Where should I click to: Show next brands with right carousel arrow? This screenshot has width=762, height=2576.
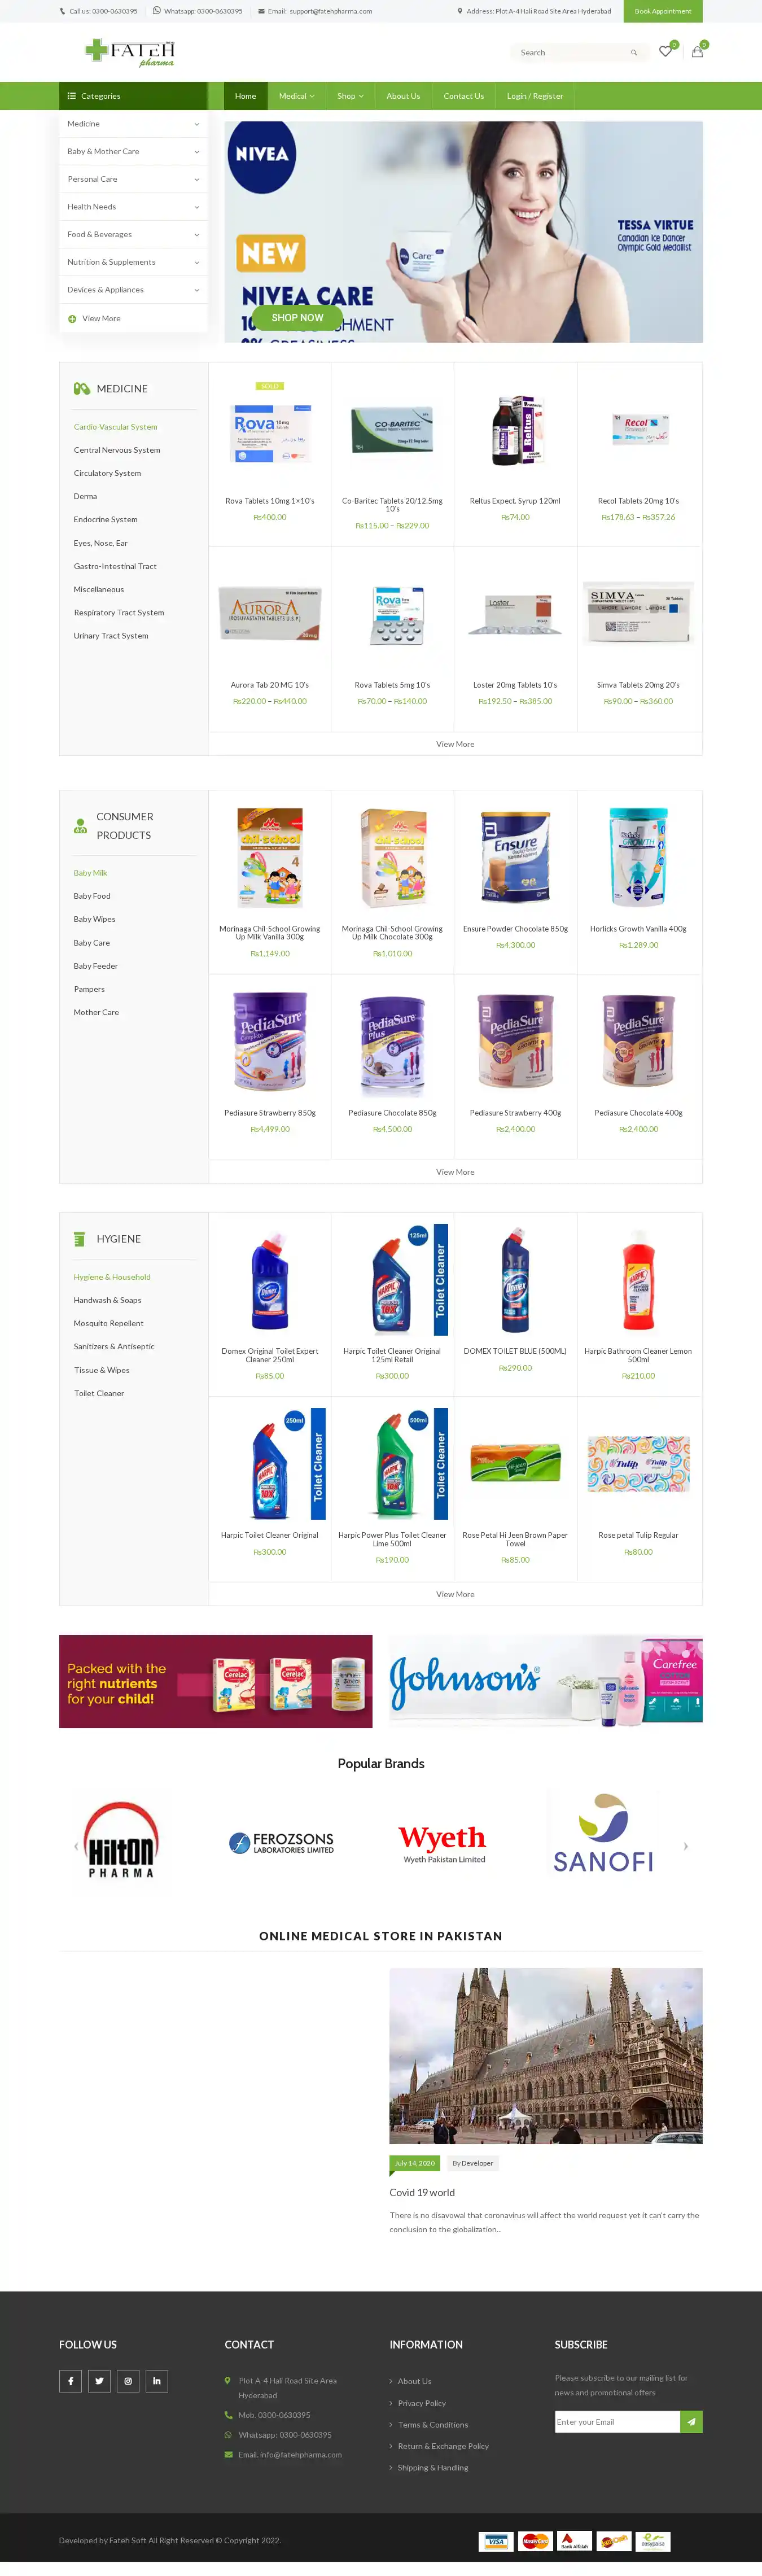[x=685, y=1845]
